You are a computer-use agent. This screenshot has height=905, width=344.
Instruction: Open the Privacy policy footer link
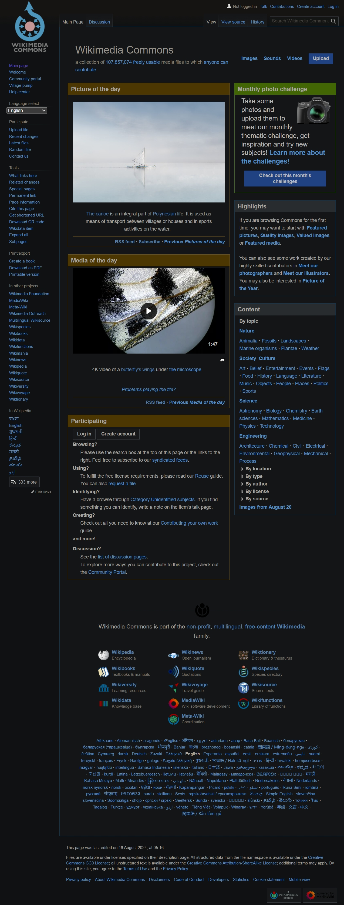(79, 879)
